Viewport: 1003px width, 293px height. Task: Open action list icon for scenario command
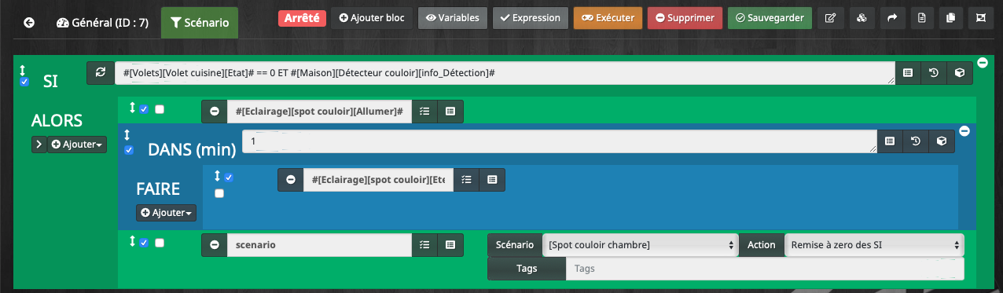tap(424, 245)
